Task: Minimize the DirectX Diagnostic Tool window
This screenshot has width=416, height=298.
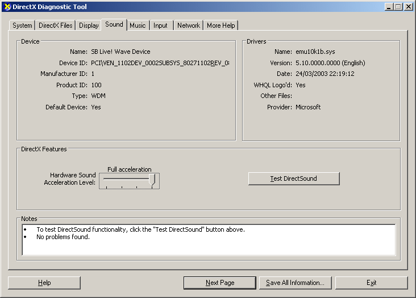Action: [x=389, y=7]
